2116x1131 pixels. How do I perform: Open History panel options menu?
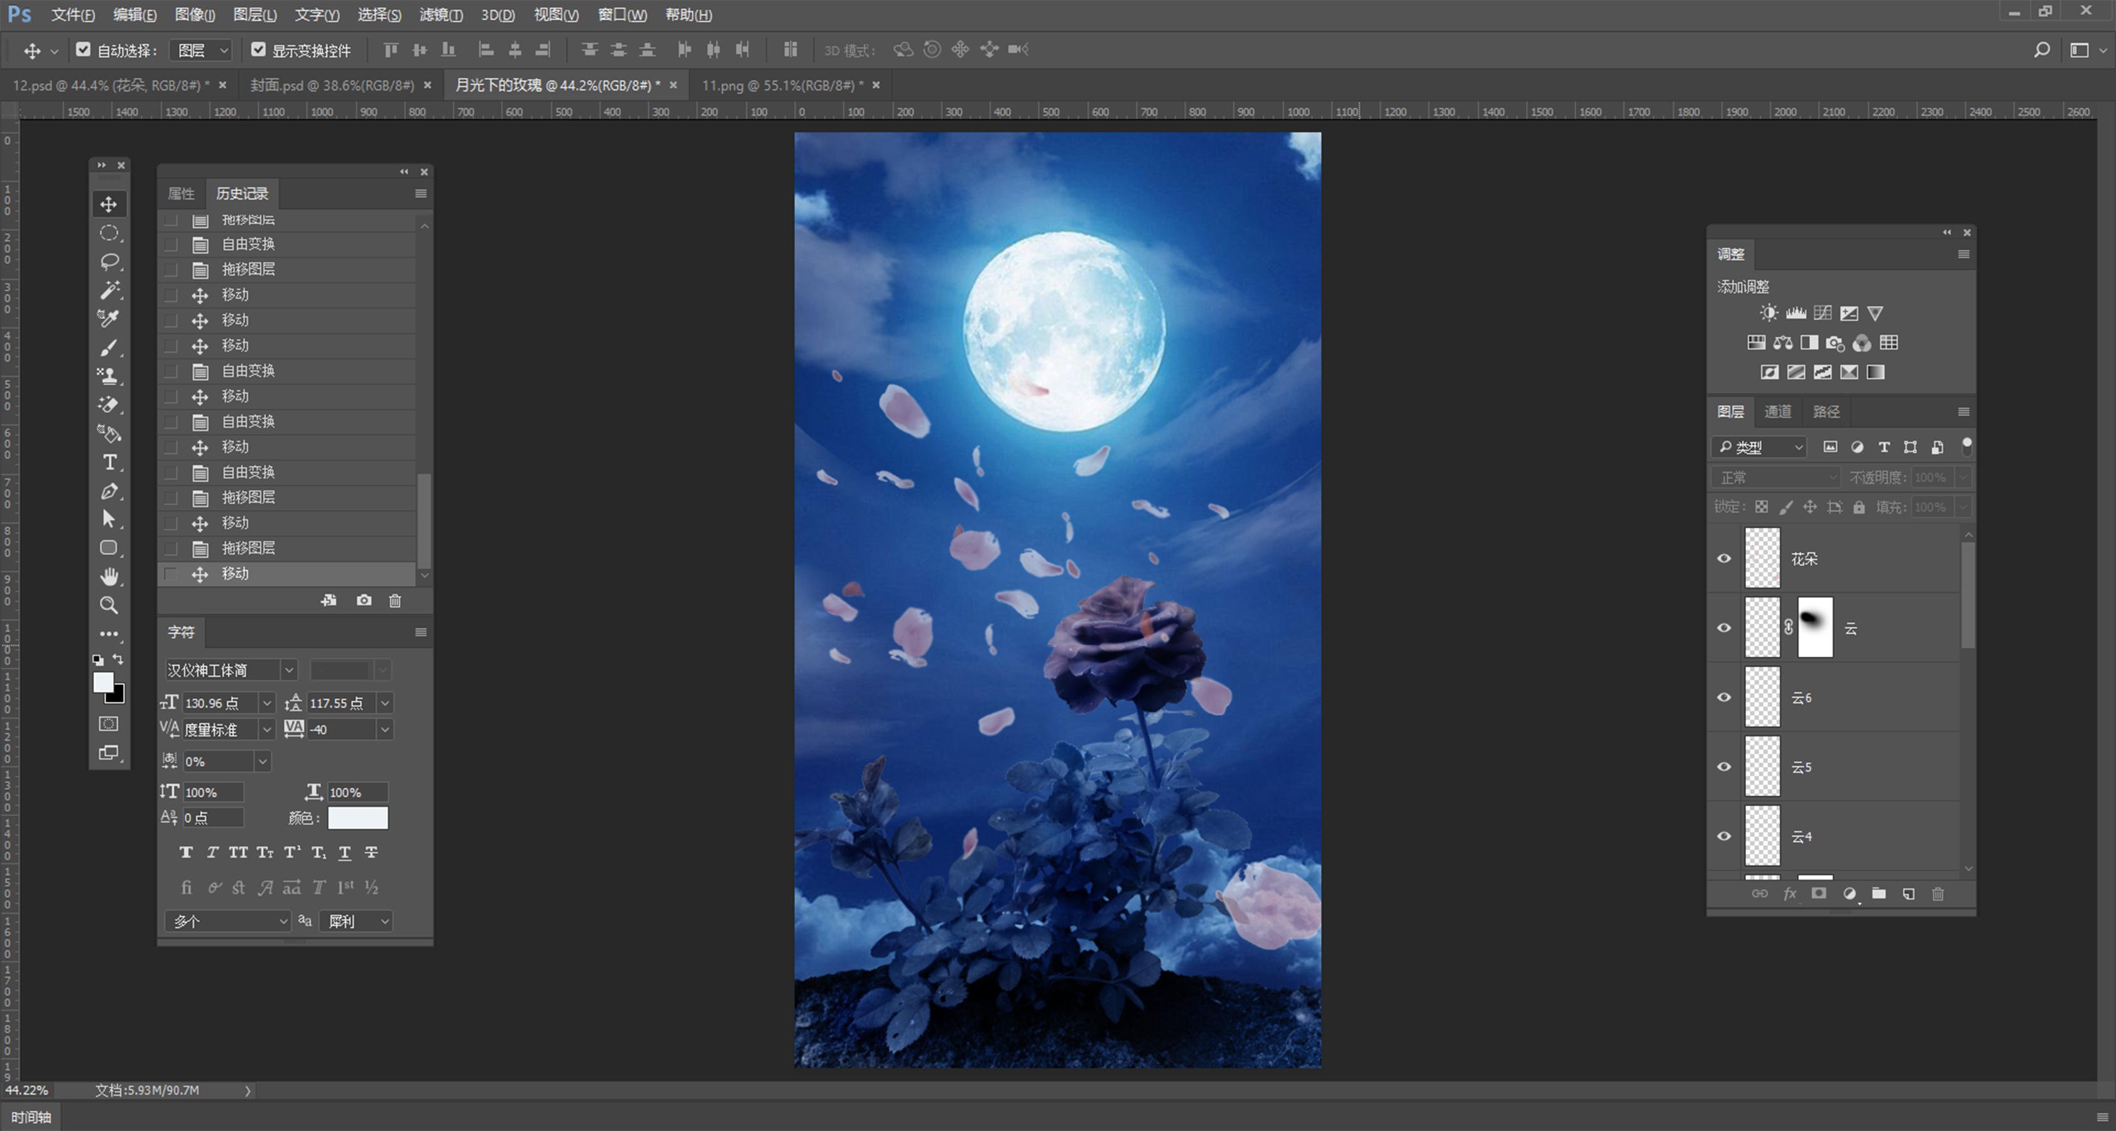tap(420, 194)
